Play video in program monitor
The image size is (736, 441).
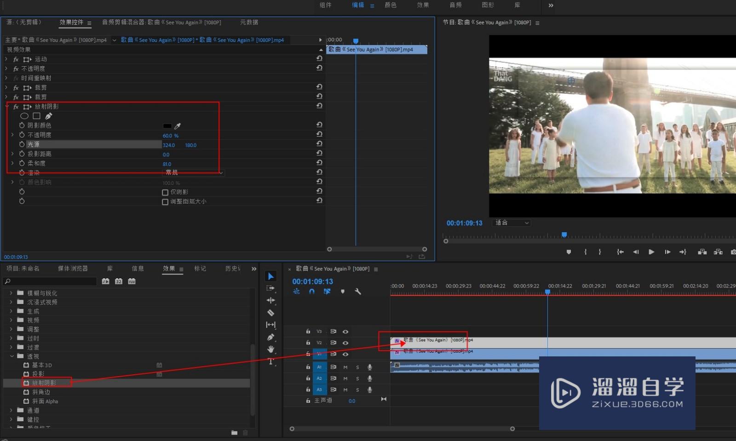(x=651, y=252)
